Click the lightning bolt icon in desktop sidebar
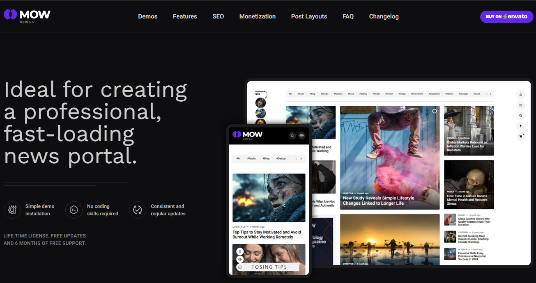Image resolution: width=536 pixels, height=283 pixels. click(x=520, y=126)
